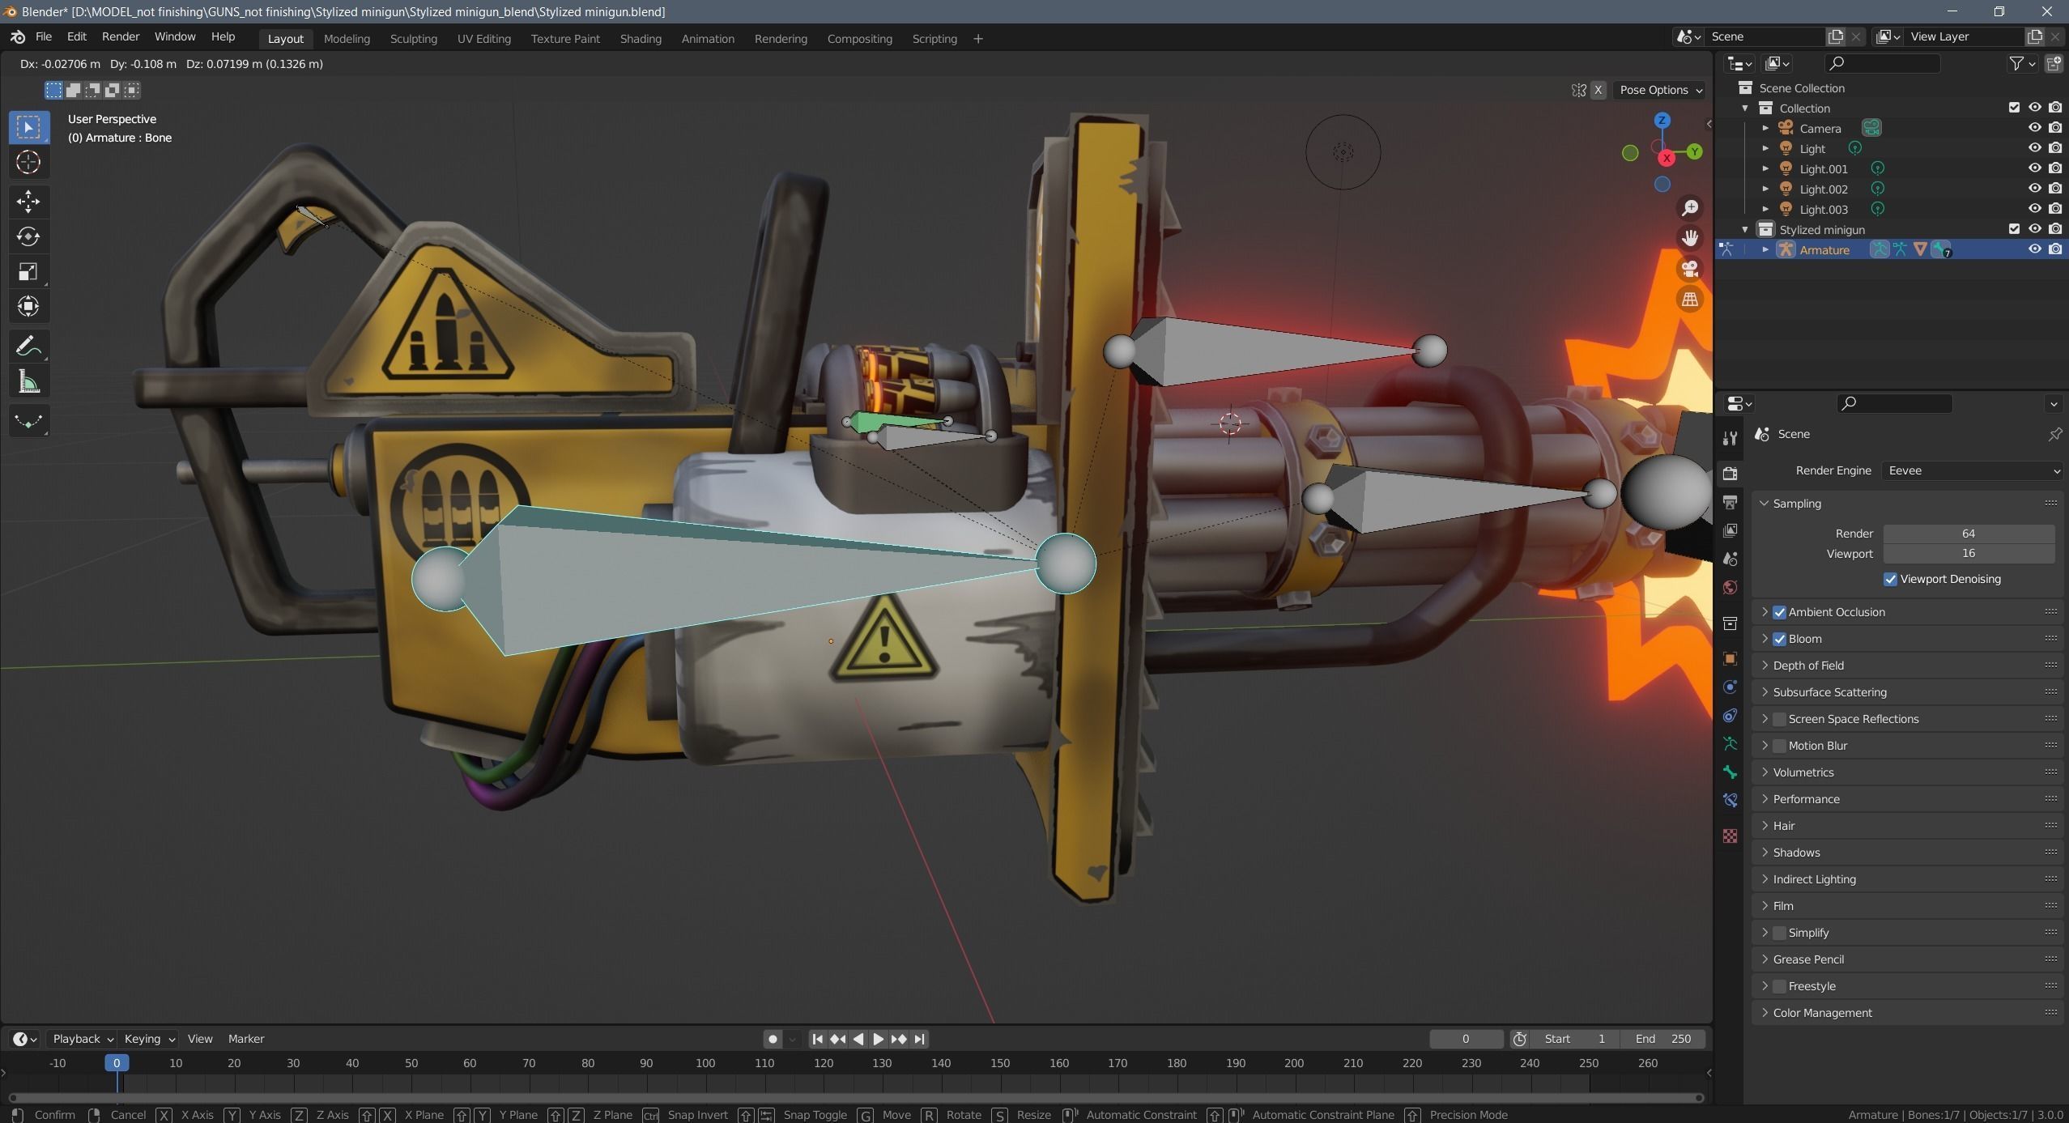
Task: Pin the Scene properties panel
Action: click(2054, 435)
